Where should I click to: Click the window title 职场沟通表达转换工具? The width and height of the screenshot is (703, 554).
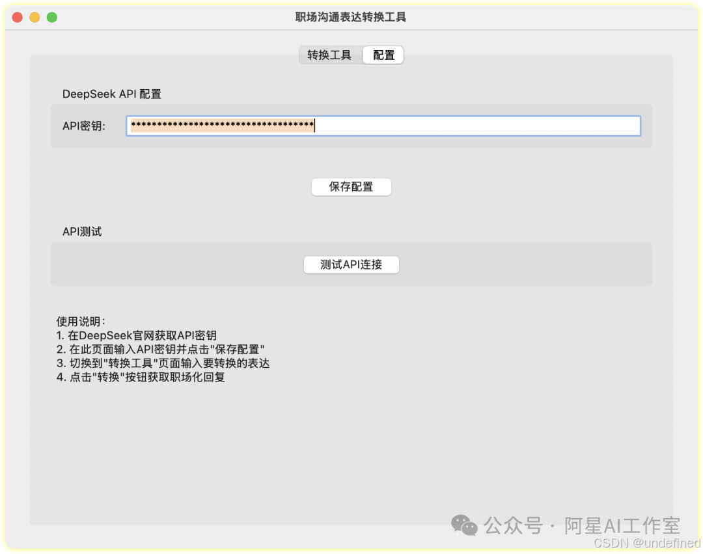351,18
